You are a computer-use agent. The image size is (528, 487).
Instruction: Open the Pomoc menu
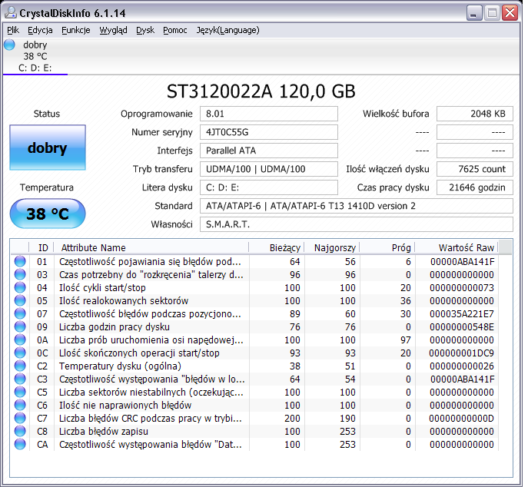pos(174,30)
